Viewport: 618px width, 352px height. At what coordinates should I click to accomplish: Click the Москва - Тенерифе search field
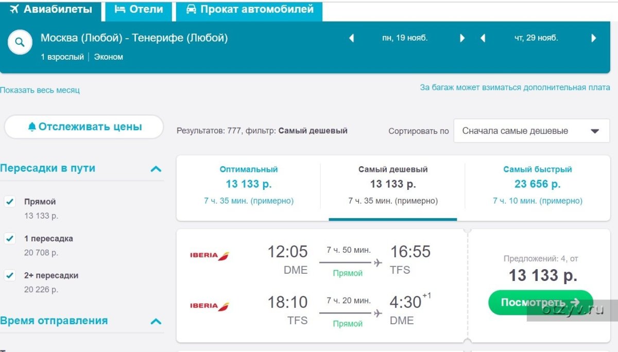[134, 38]
